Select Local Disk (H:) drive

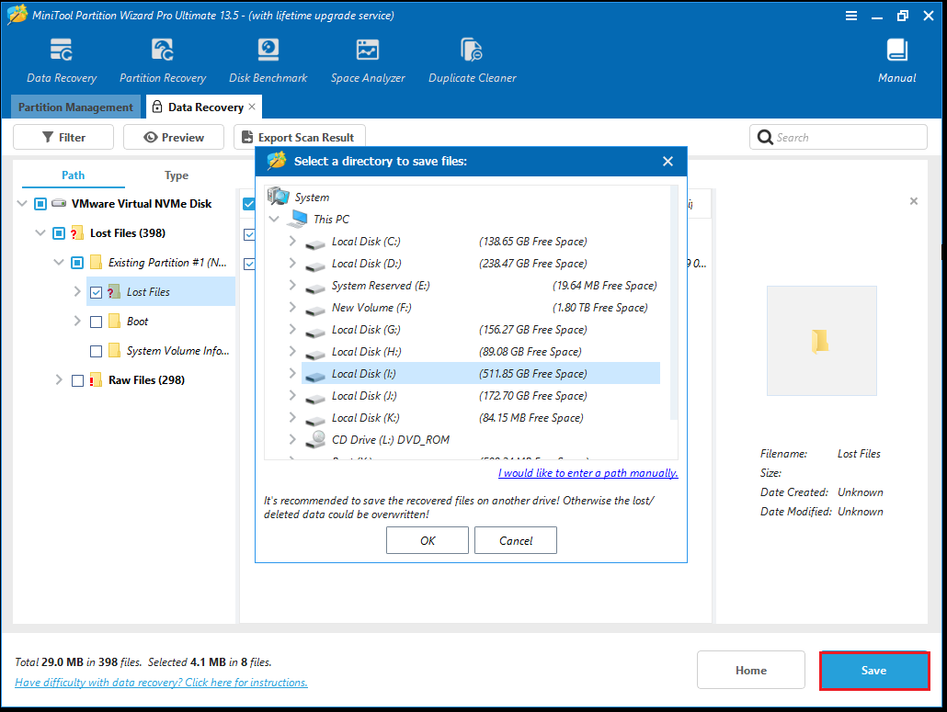(481, 352)
